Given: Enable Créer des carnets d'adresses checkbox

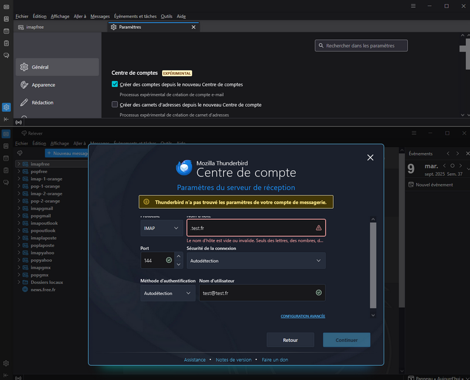Looking at the screenshot, I should tap(115, 104).
